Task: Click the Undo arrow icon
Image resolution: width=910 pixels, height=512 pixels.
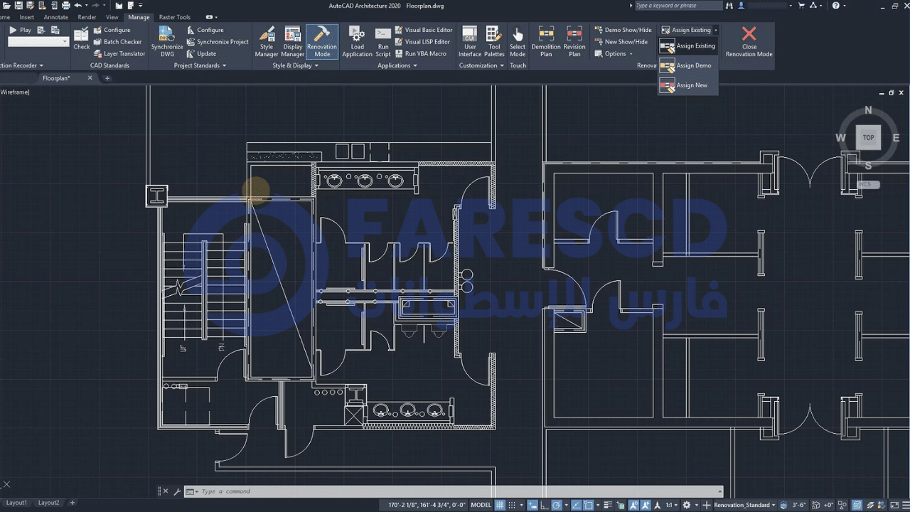Action: (x=77, y=5)
